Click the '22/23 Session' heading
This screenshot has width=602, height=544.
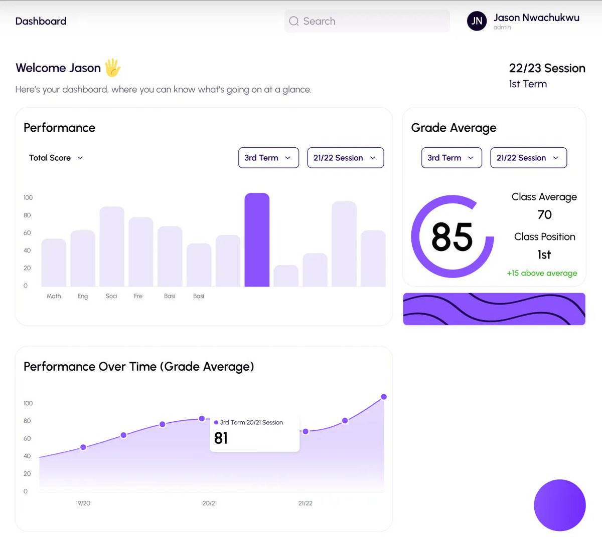tap(547, 68)
